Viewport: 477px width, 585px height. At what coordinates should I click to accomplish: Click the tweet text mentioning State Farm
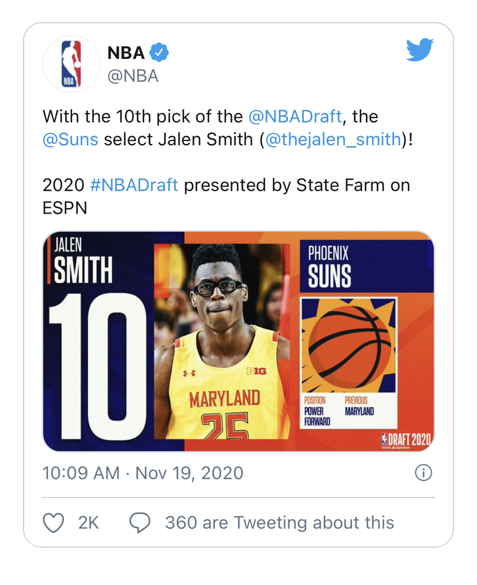(x=226, y=197)
